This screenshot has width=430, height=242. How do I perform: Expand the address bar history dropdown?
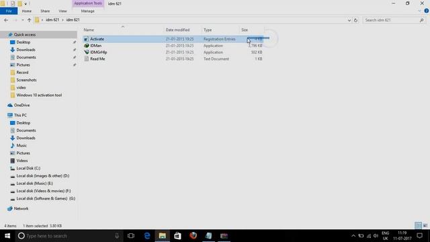tap(349, 20)
